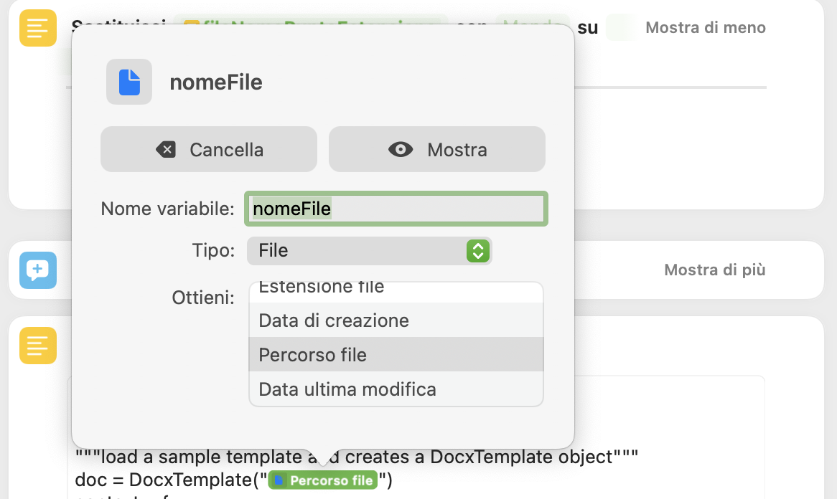837x499 pixels.
Task: Click the lower yellow text action icon
Action: click(x=38, y=346)
